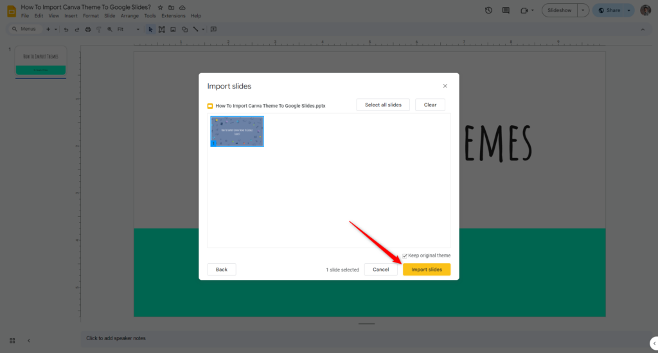Collapse the toolbar with chevron

(643, 30)
